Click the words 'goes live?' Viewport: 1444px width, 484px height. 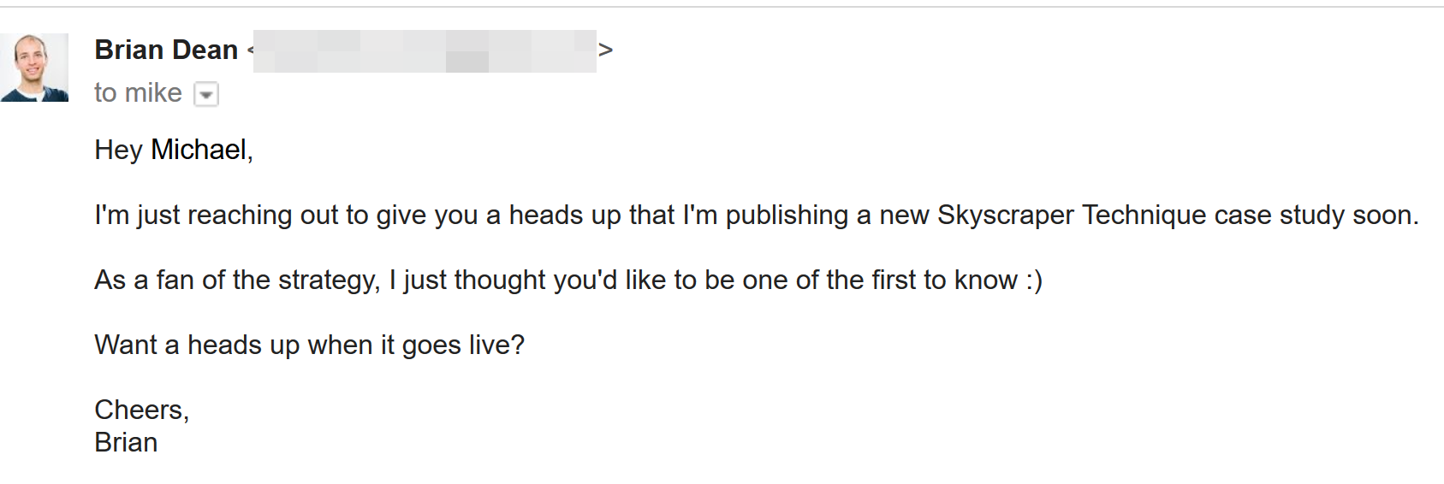(x=463, y=345)
